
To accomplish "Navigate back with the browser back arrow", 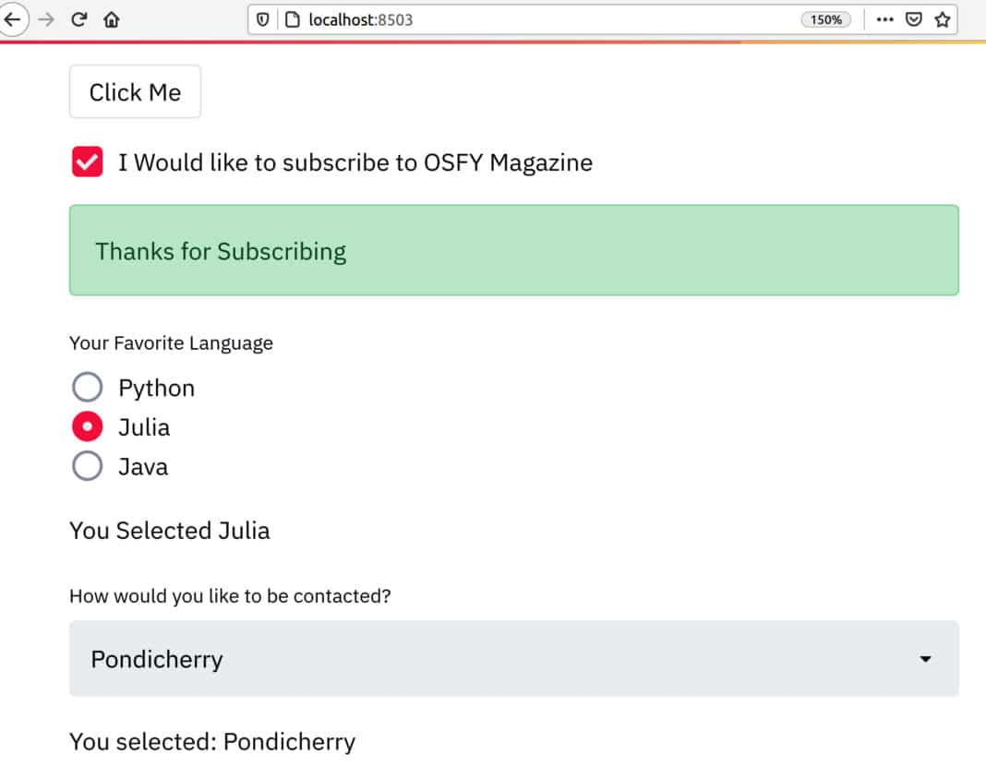I will pyautogui.click(x=12, y=18).
